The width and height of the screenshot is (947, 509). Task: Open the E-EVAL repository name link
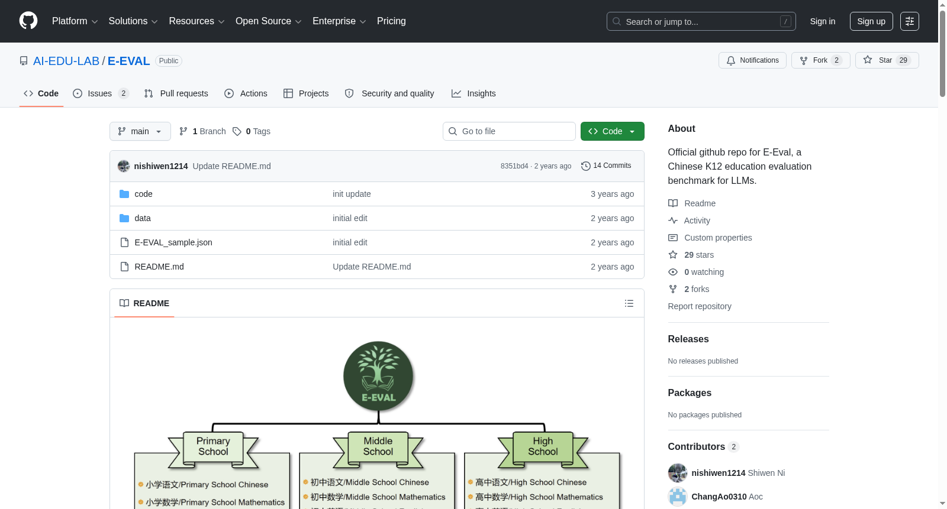pyautogui.click(x=129, y=61)
